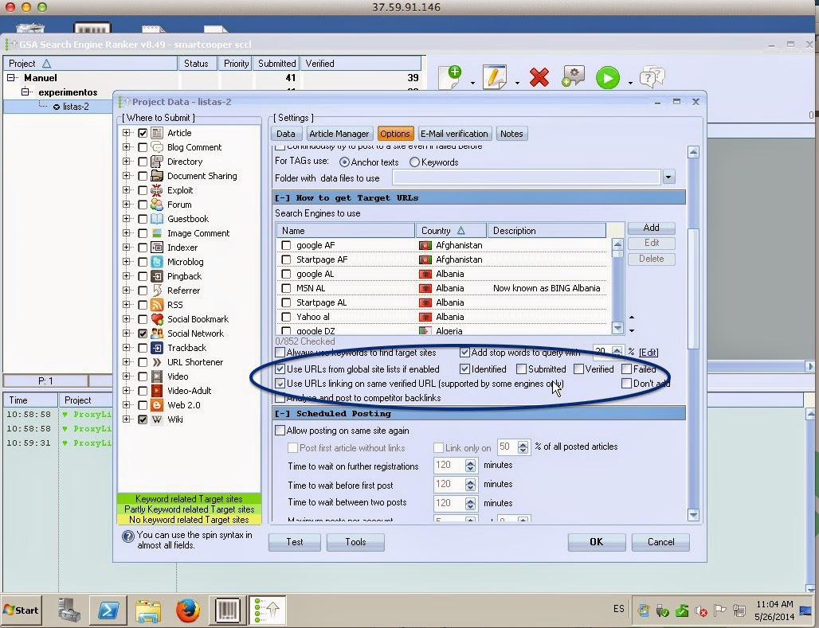Enable Allow posting on same site again

(x=280, y=430)
